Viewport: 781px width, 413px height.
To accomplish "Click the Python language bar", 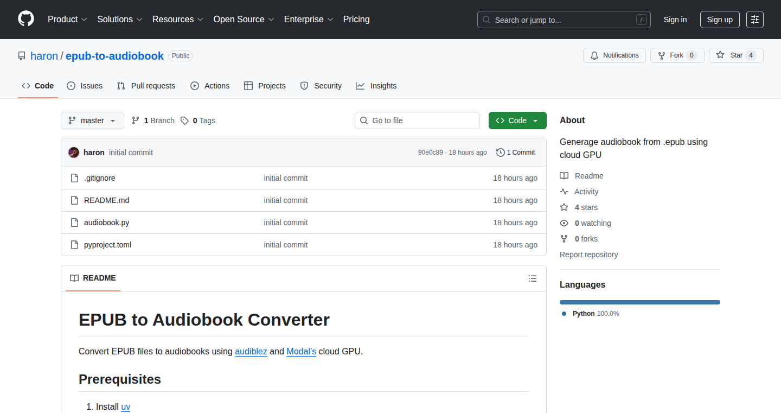I will (640, 302).
